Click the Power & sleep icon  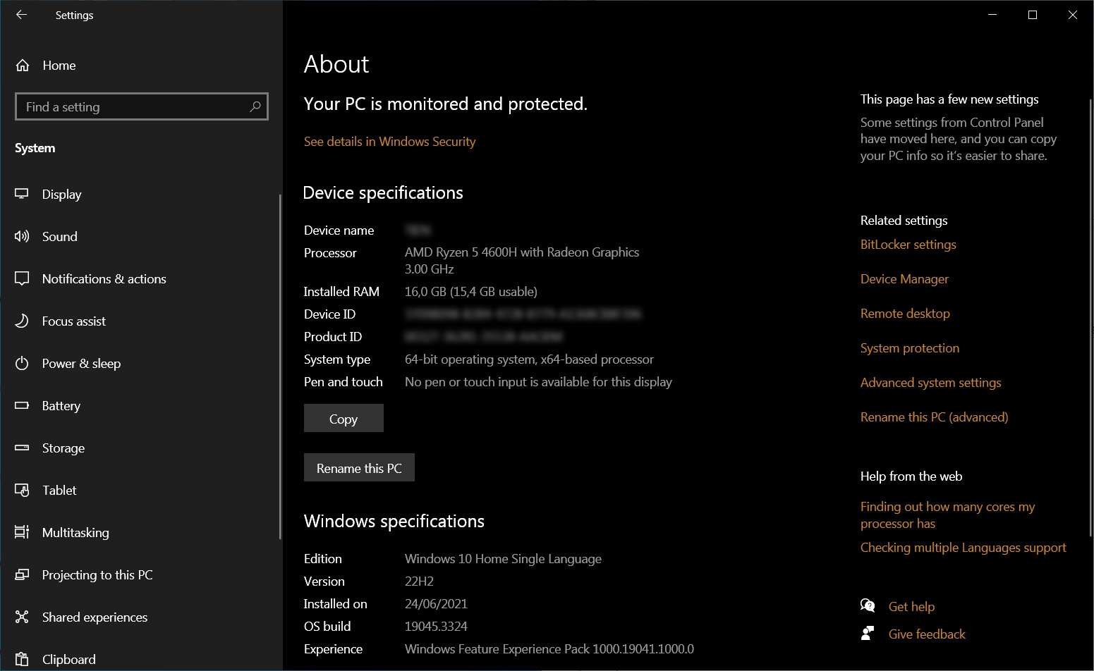coord(22,363)
